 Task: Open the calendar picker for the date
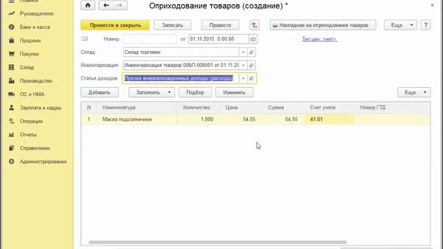[253, 39]
